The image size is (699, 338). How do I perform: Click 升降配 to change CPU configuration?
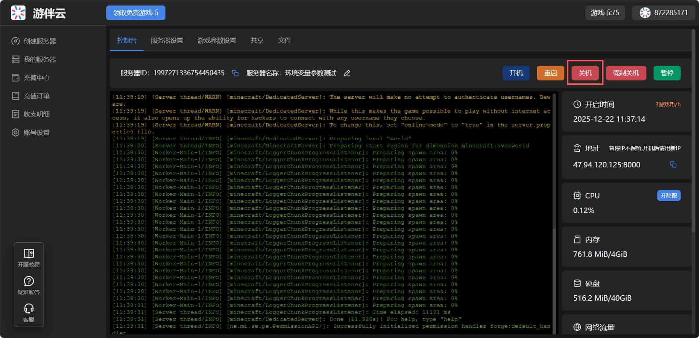[x=669, y=196]
